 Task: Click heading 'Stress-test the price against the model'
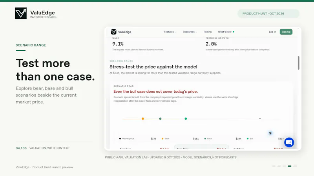pyautogui.click(x=153, y=67)
